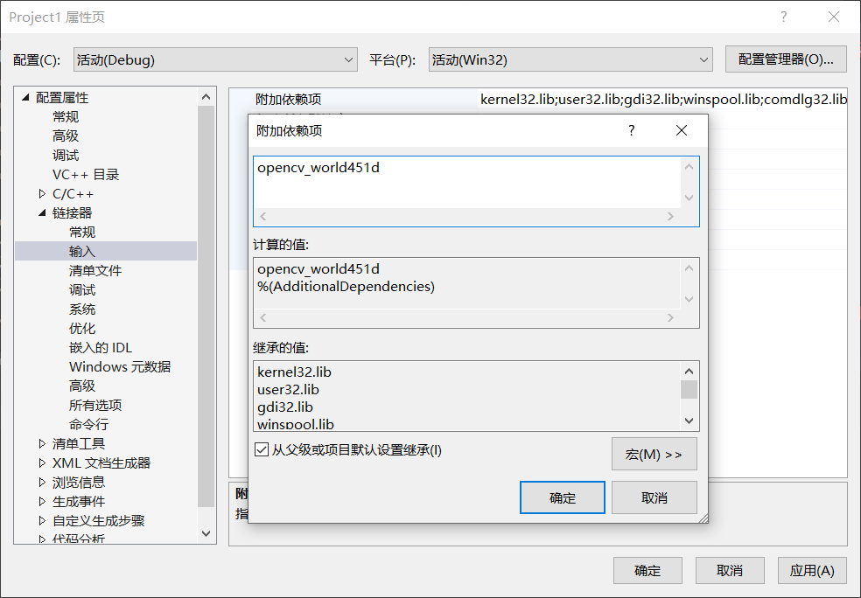Expand the XML 文档生成器 node

42,462
